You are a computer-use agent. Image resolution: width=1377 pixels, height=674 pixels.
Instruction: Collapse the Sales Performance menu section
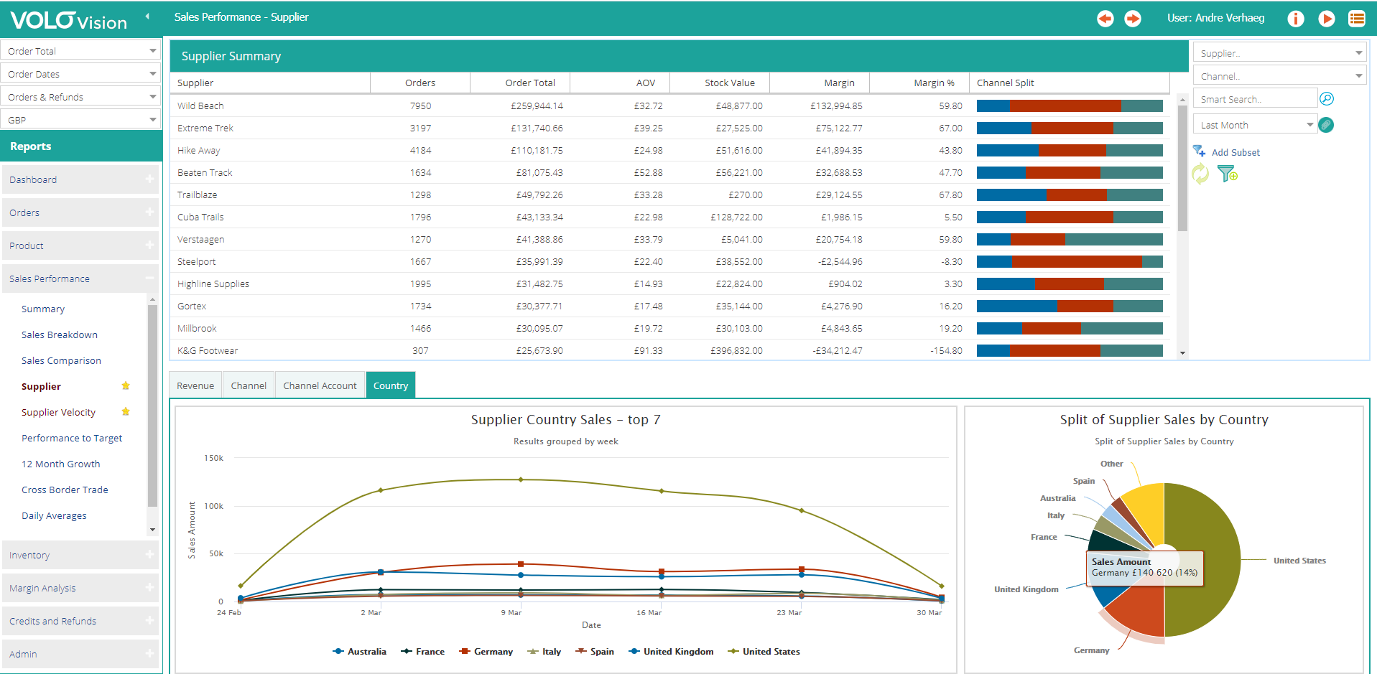pyautogui.click(x=80, y=279)
